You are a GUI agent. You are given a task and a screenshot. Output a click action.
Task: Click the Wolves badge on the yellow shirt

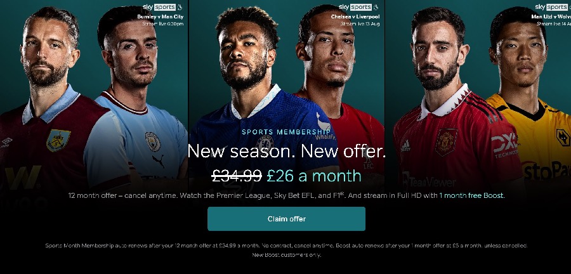563,138
